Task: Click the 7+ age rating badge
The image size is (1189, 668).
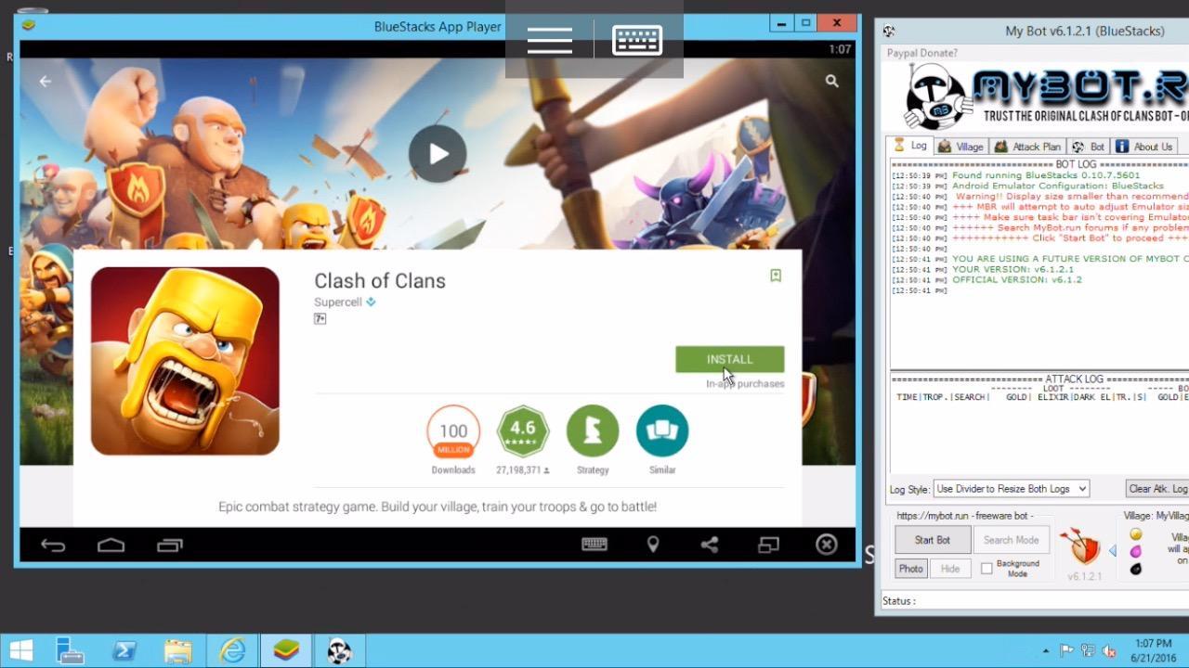Action: pyautogui.click(x=320, y=318)
